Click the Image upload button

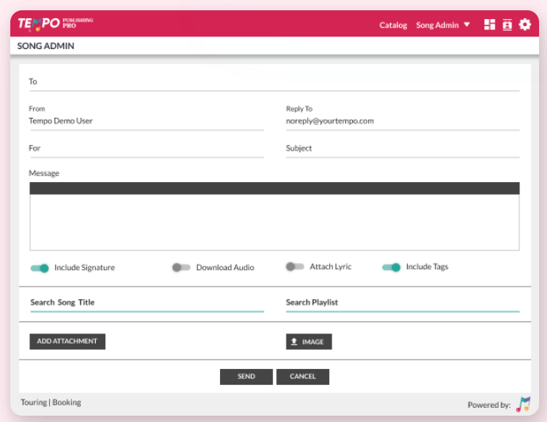309,341
